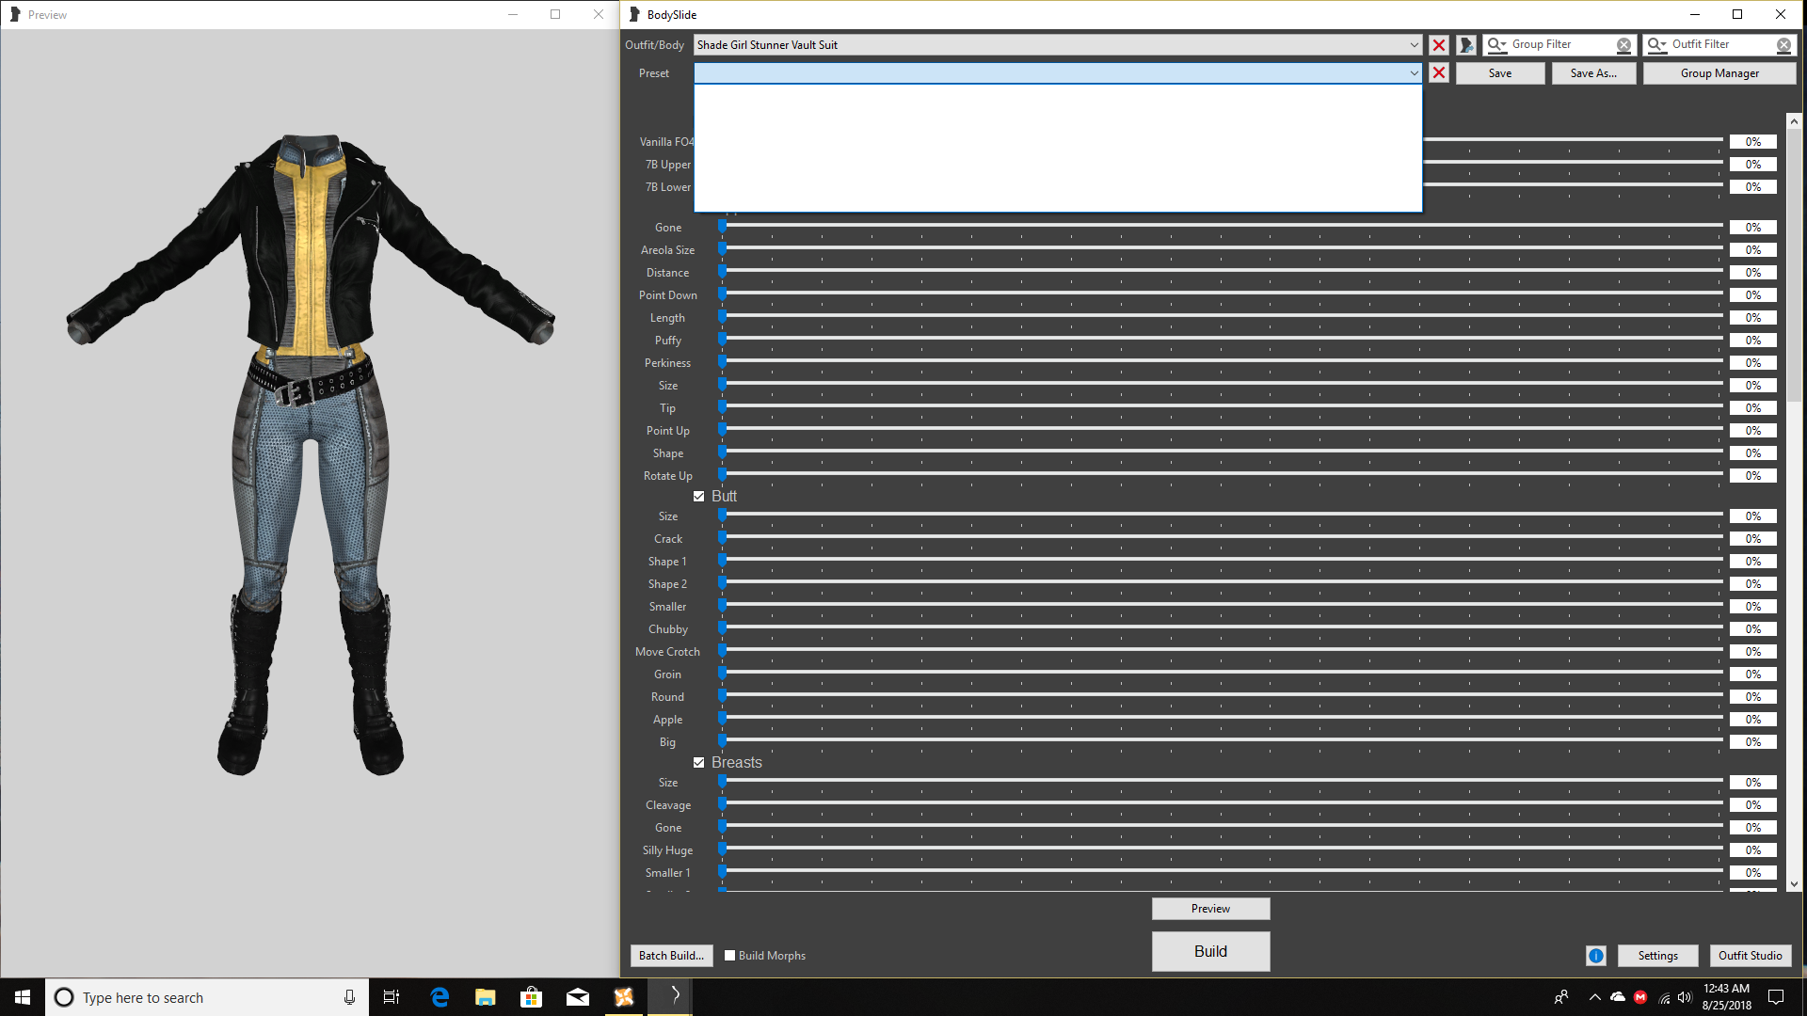Open the Group Manager settings

click(1719, 71)
